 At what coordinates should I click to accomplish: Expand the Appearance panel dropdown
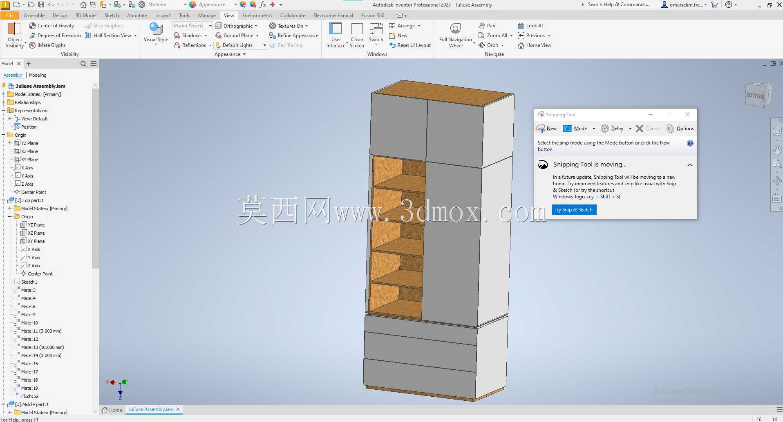tap(230, 54)
